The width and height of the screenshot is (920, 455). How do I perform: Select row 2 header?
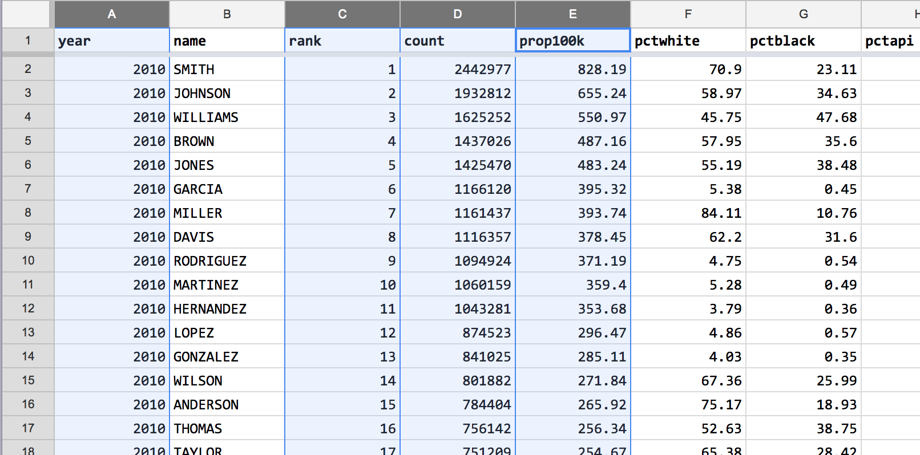point(27,69)
